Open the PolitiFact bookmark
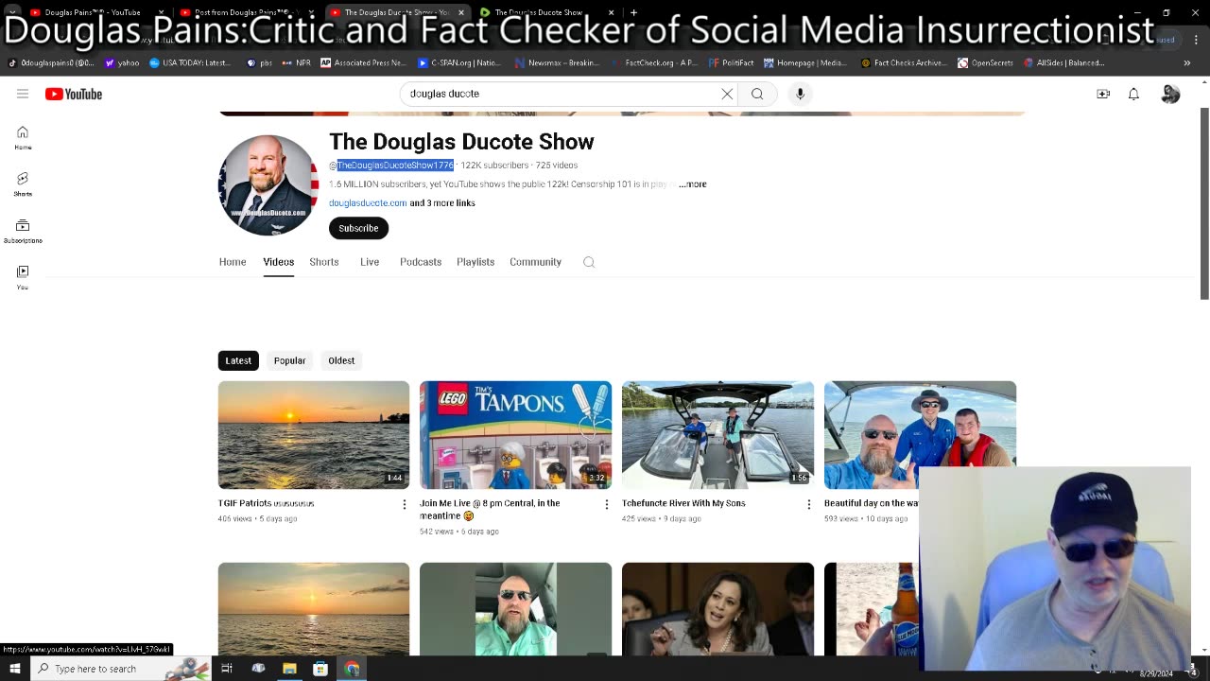 [x=732, y=62]
